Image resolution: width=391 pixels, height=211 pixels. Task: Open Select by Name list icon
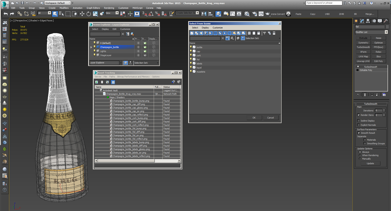(x=61, y=14)
